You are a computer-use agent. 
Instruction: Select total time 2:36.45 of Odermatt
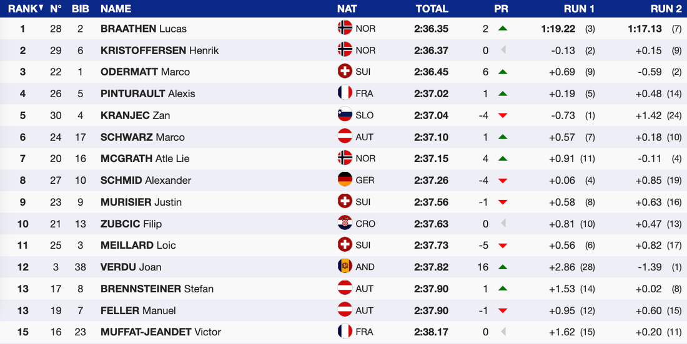click(431, 72)
